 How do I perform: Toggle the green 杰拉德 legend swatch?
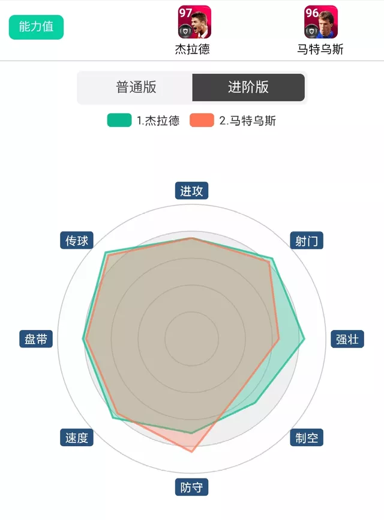coord(119,120)
